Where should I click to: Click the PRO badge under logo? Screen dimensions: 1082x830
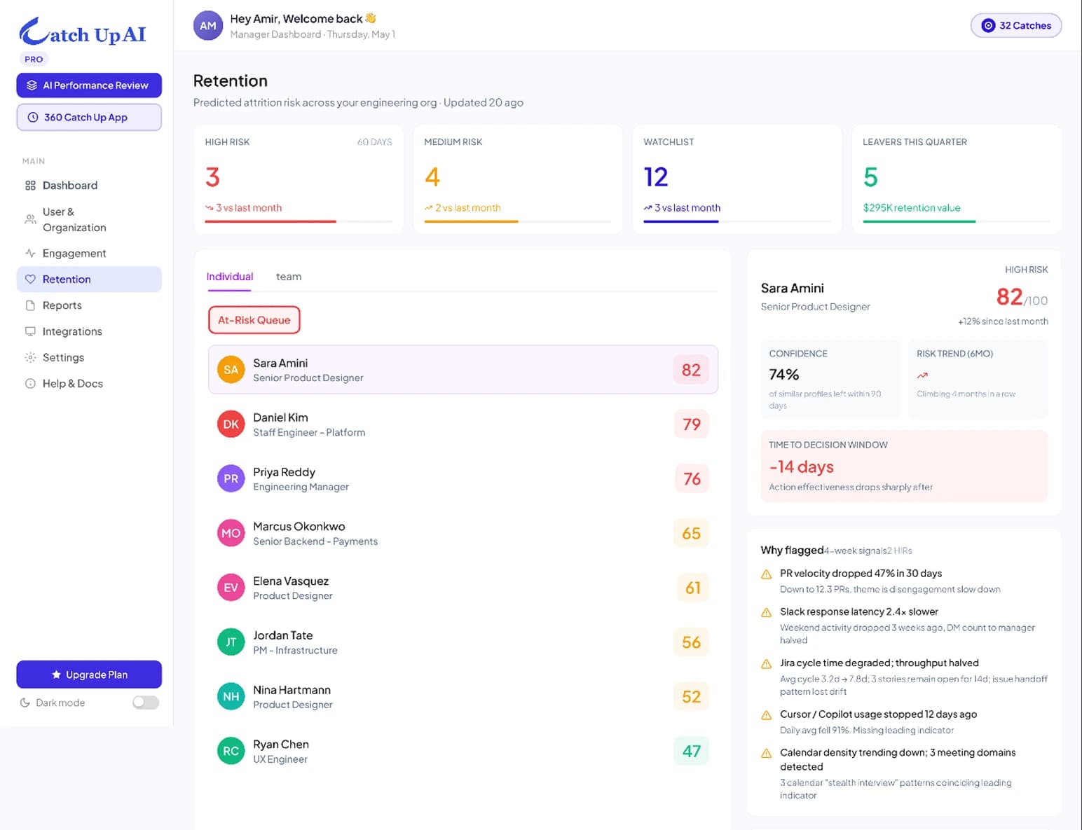coord(34,60)
